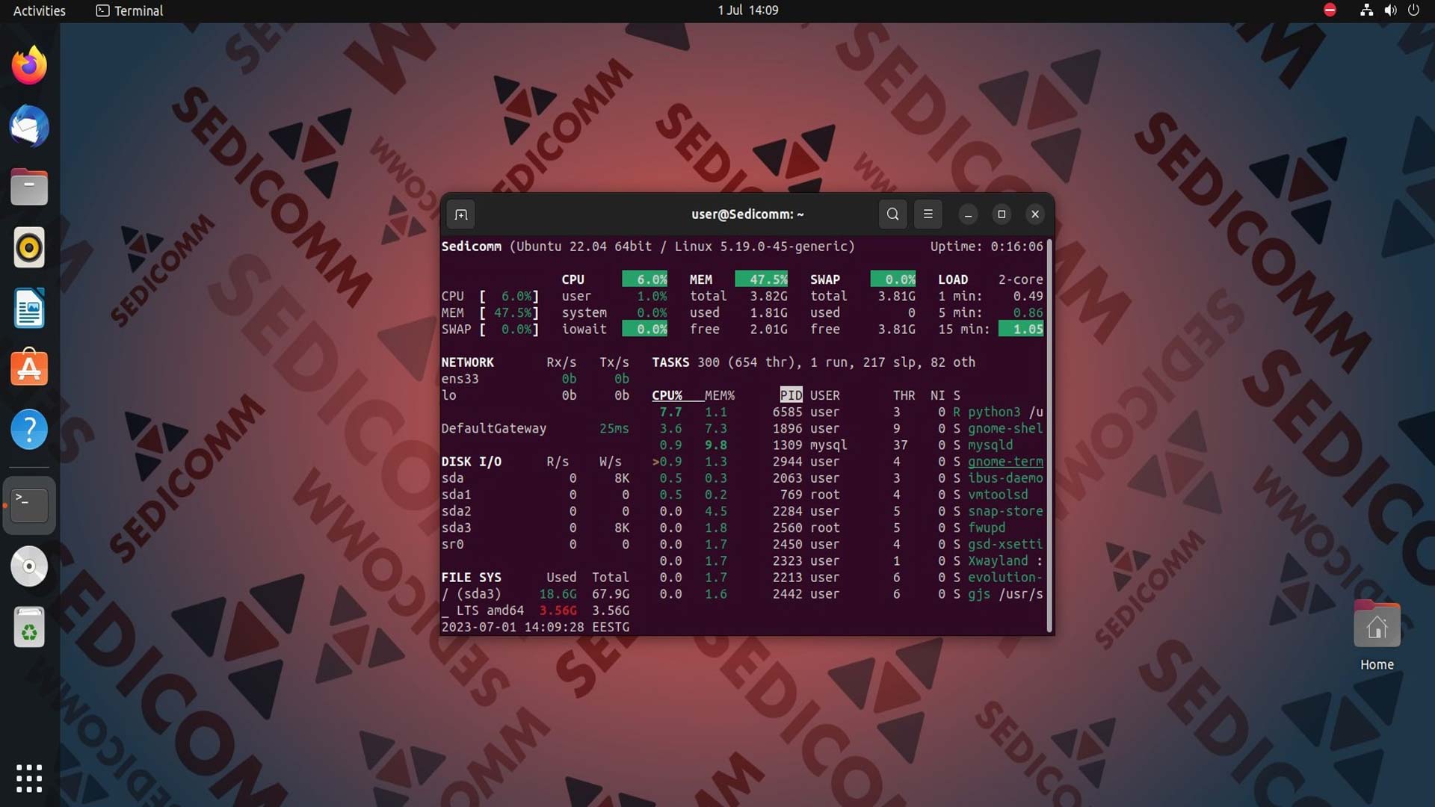This screenshot has width=1435, height=807.
Task: Click the fwupd process name
Action: coord(987,528)
